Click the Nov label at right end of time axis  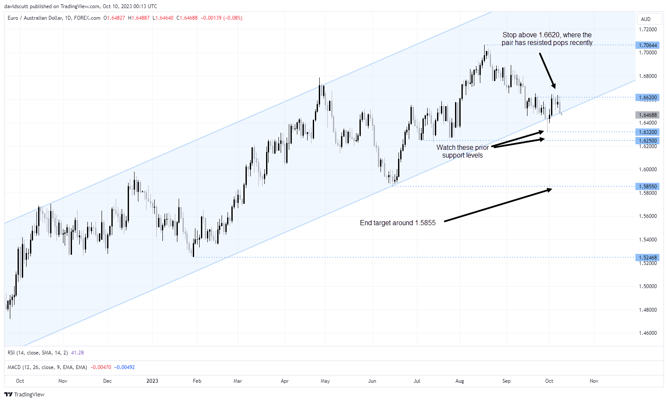pyautogui.click(x=594, y=381)
